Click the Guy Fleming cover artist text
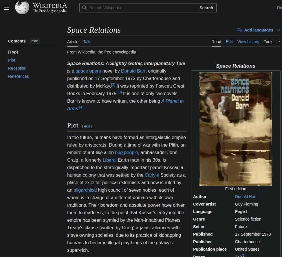Image resolution: width=282 pixels, height=257 pixels. tap(247, 204)
